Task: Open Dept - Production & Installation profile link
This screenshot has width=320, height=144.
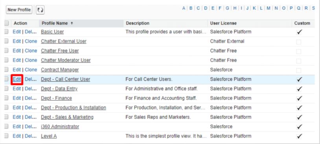Action: click(x=74, y=108)
